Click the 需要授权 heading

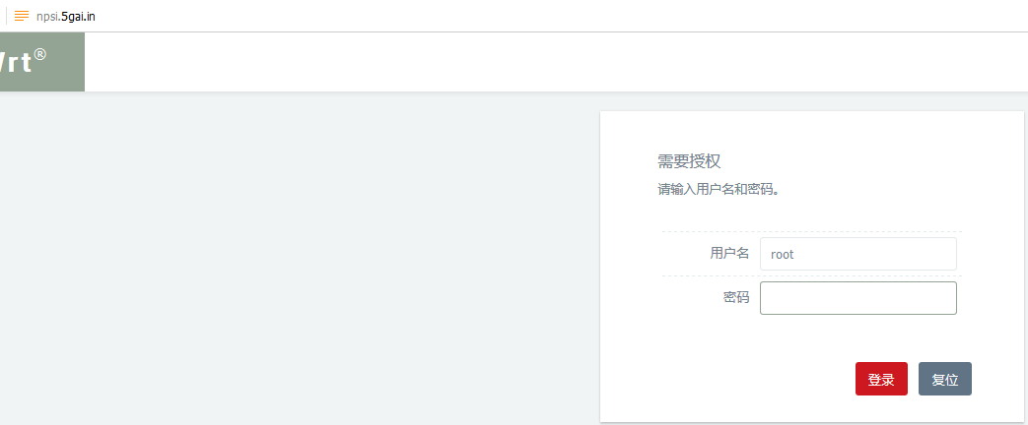click(689, 161)
